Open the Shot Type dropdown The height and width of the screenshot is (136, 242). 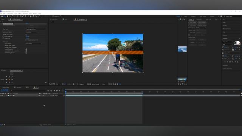coord(36,29)
